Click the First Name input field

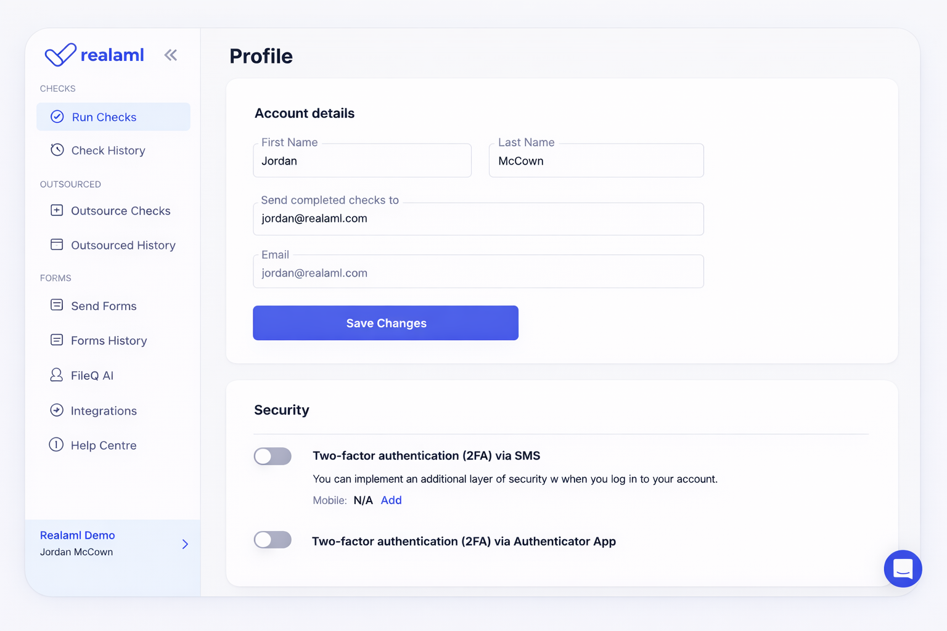(362, 161)
